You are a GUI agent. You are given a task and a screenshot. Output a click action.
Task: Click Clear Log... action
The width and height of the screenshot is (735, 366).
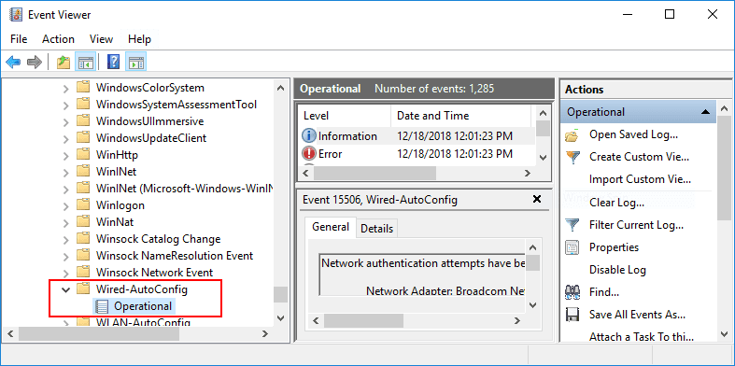tap(616, 203)
